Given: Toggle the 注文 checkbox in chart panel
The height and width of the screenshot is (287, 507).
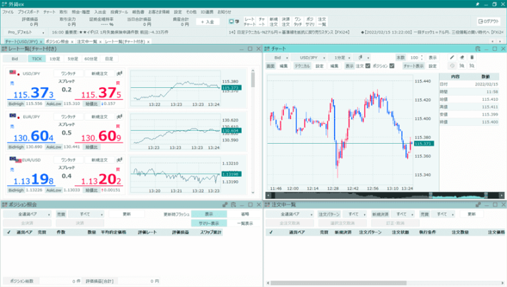Looking at the screenshot, I should click(368, 66).
